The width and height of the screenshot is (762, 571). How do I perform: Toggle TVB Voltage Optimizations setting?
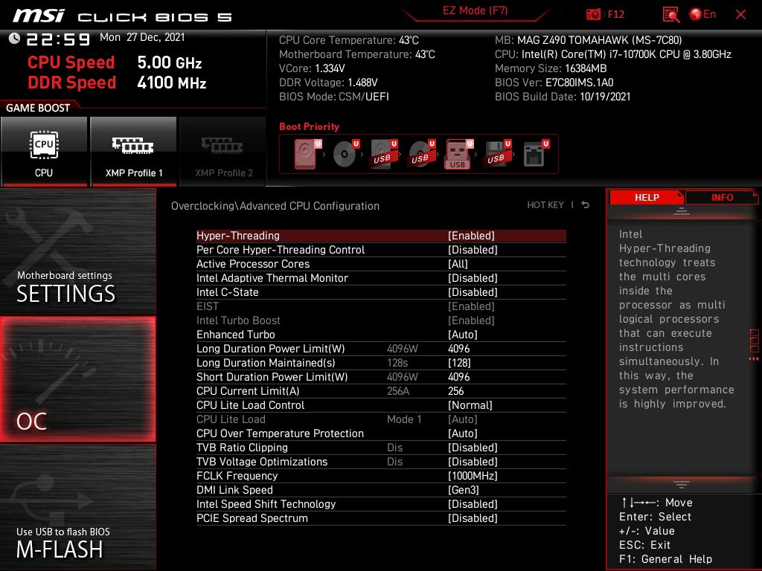381,461
